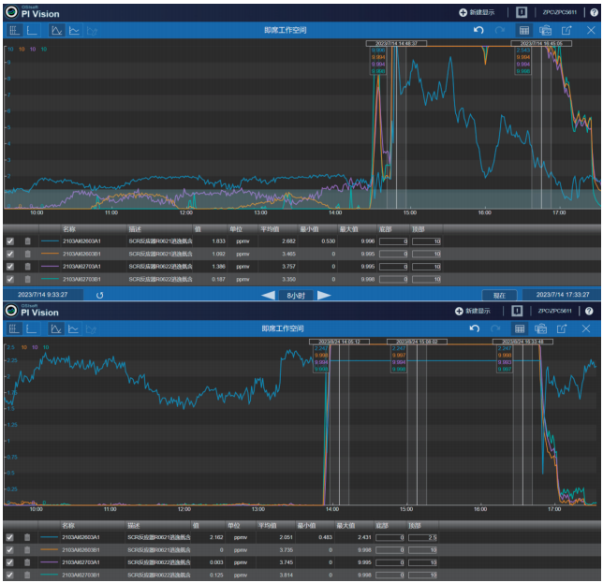603x583 pixels.
Task: Delete trace 2103A62703B1 in lower legend
Action: [x=27, y=575]
